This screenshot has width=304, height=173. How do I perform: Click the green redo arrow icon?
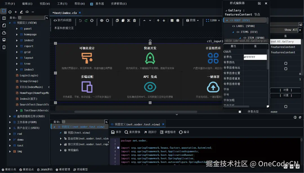click(x=86, y=21)
